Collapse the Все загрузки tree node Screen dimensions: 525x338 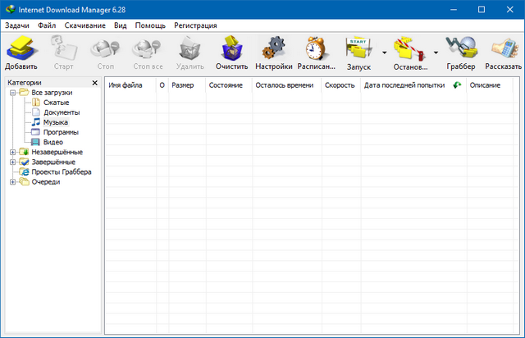coord(13,93)
